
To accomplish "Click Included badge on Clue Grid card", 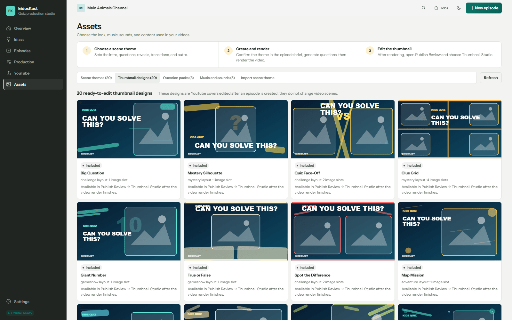I will (412, 165).
